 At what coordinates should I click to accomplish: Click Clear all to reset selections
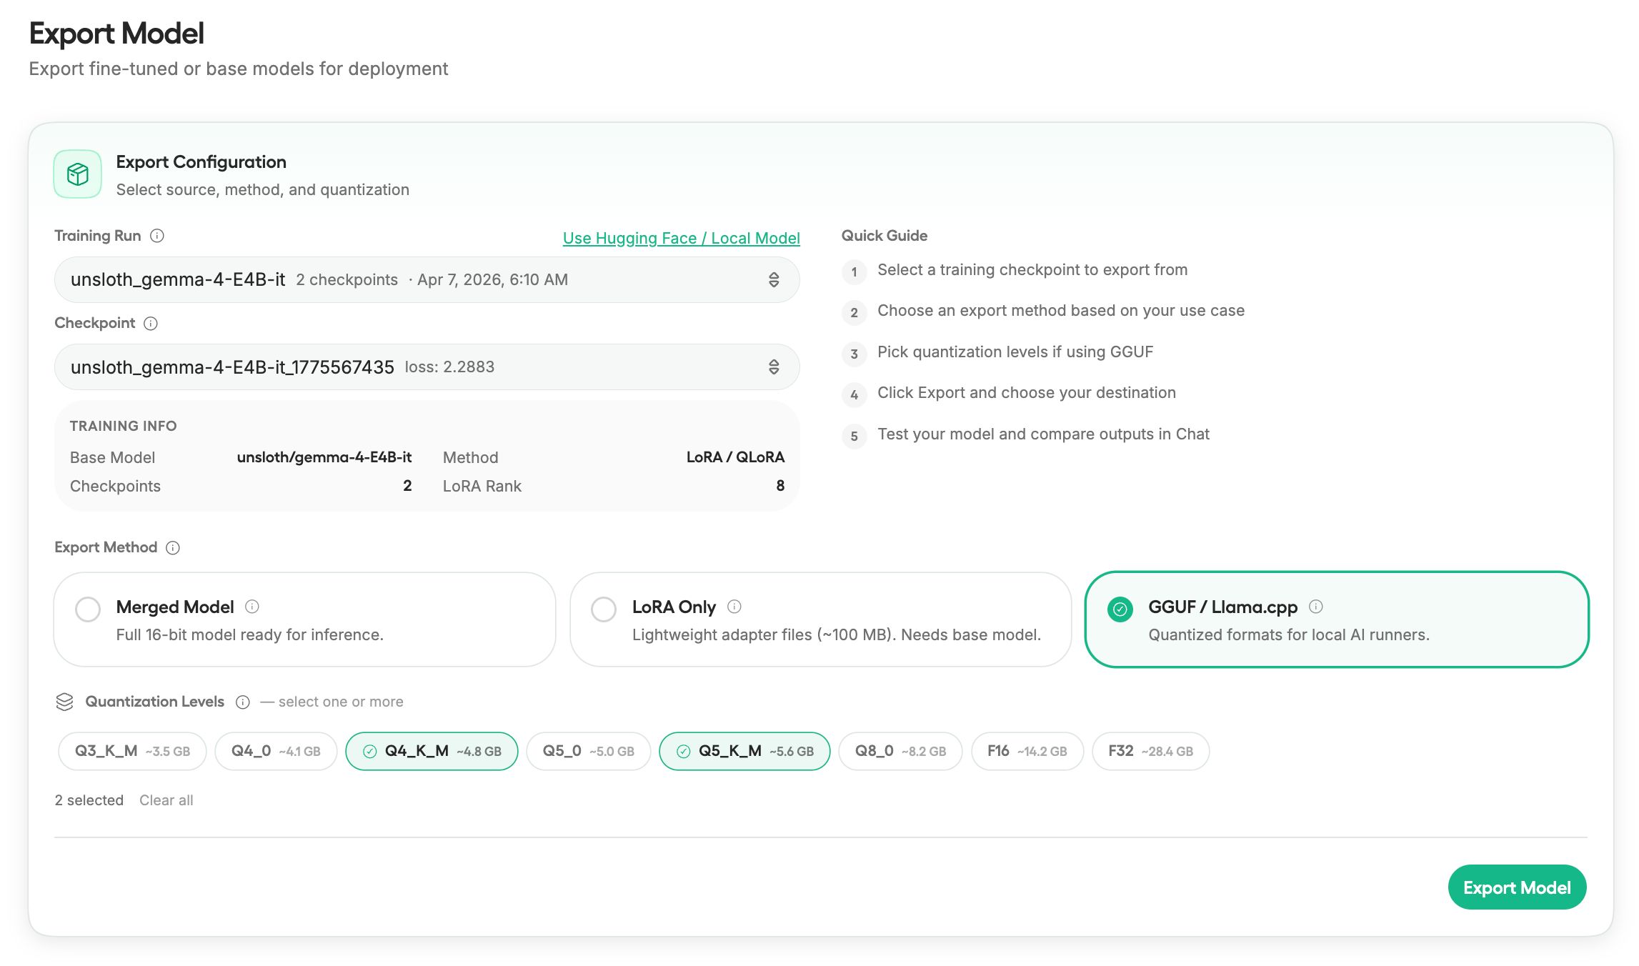click(166, 801)
